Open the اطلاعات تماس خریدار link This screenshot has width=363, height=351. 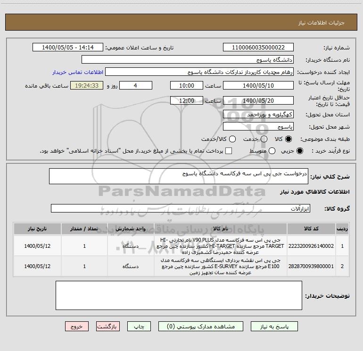(x=78, y=72)
